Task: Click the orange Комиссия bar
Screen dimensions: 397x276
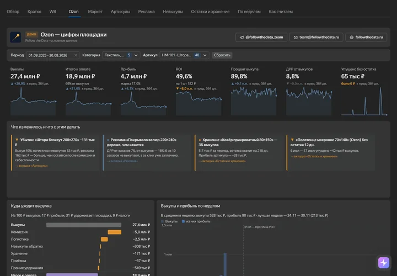Action: 115,232
